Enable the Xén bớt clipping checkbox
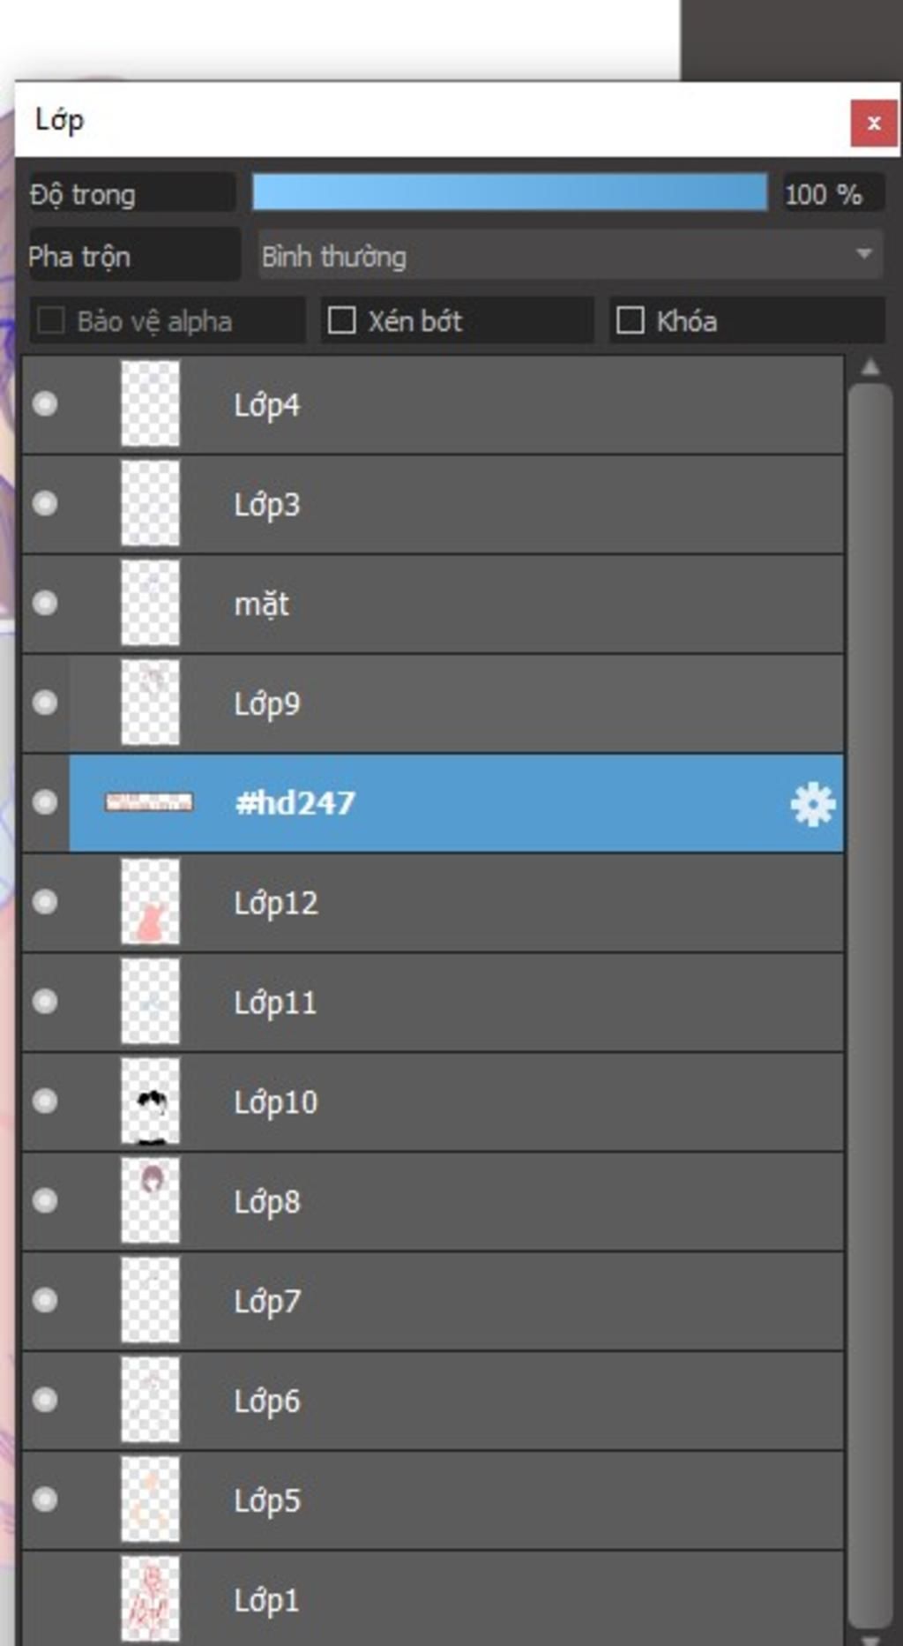The width and height of the screenshot is (903, 1646). coord(341,319)
